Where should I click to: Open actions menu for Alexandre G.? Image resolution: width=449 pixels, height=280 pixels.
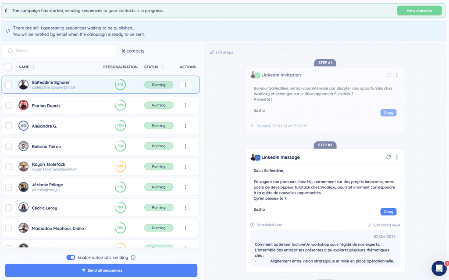[x=185, y=126]
